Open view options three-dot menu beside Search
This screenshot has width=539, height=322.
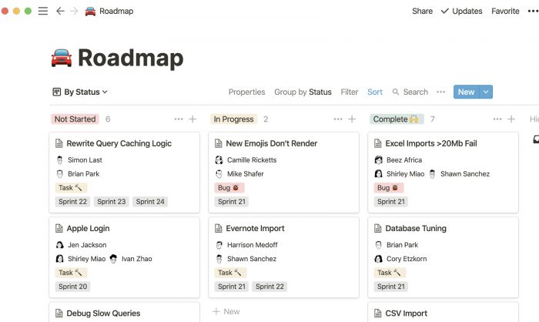440,92
